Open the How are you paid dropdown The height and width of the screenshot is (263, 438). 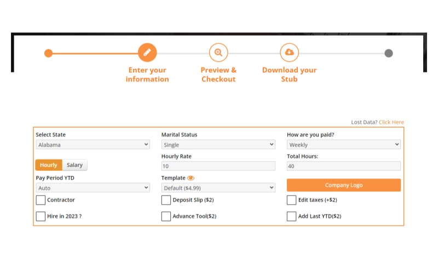point(343,145)
